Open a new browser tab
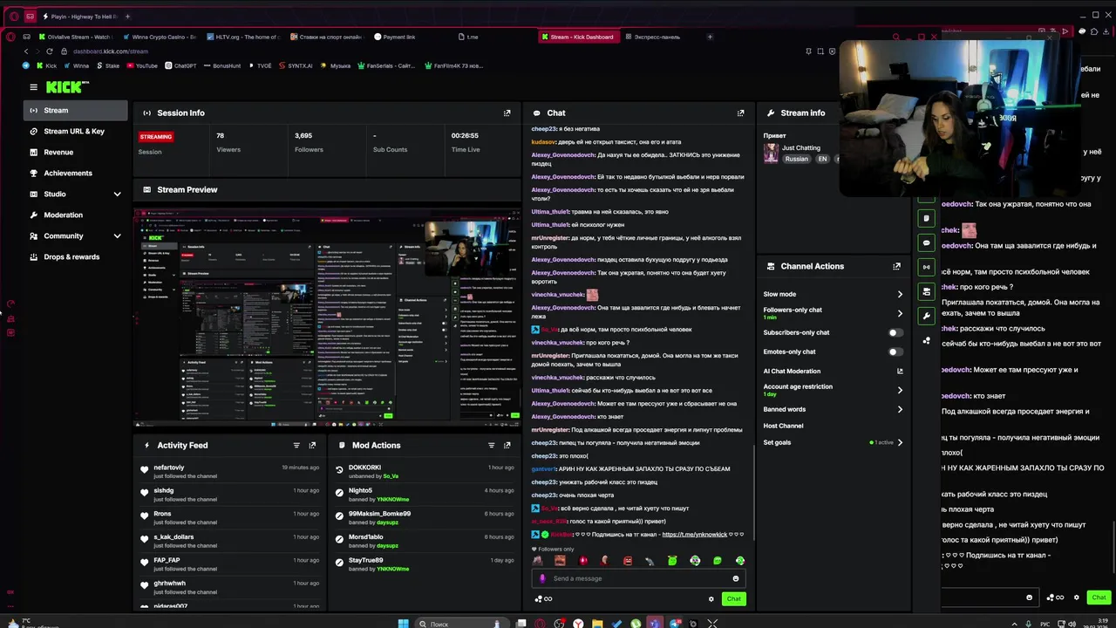This screenshot has height=628, width=1116. (710, 37)
